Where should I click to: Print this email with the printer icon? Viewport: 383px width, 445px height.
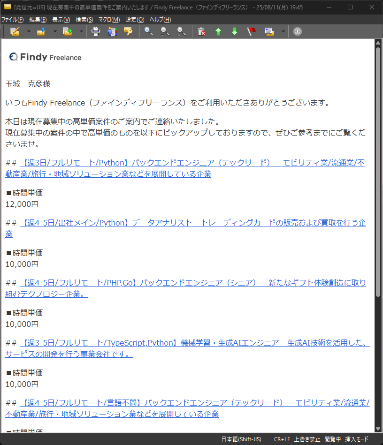(x=96, y=31)
